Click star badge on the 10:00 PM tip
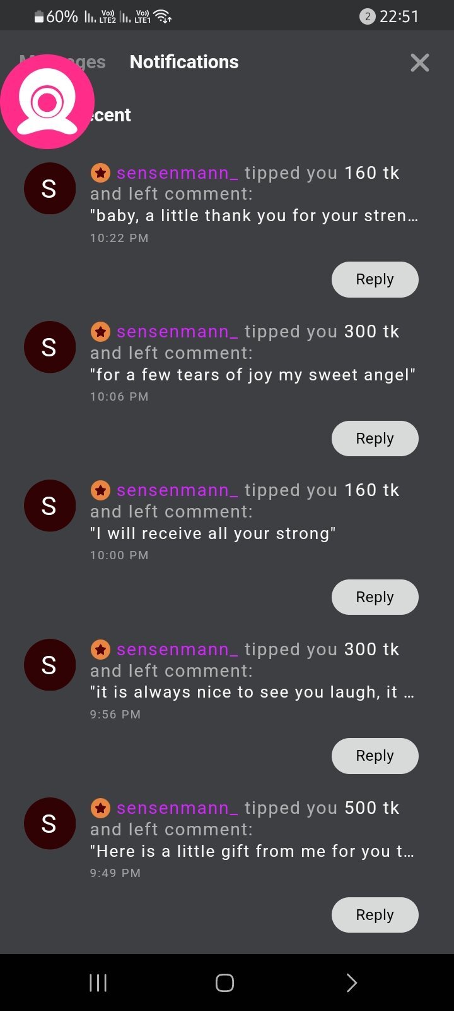The width and height of the screenshot is (454, 1011). point(100,490)
